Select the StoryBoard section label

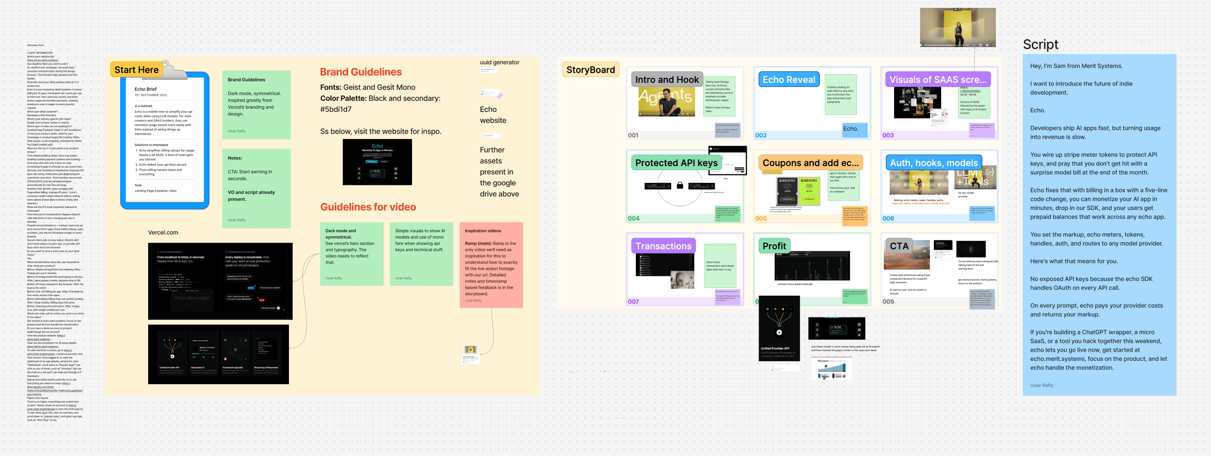pos(590,69)
